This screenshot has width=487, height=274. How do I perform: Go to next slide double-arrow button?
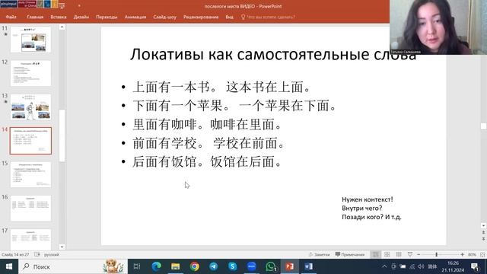(x=483, y=238)
